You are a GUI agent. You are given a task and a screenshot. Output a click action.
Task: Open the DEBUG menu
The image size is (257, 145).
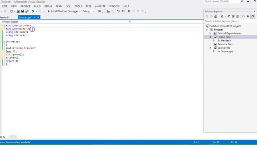point(48,6)
